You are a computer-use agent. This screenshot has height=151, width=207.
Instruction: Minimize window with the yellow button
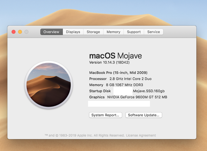point(20,32)
